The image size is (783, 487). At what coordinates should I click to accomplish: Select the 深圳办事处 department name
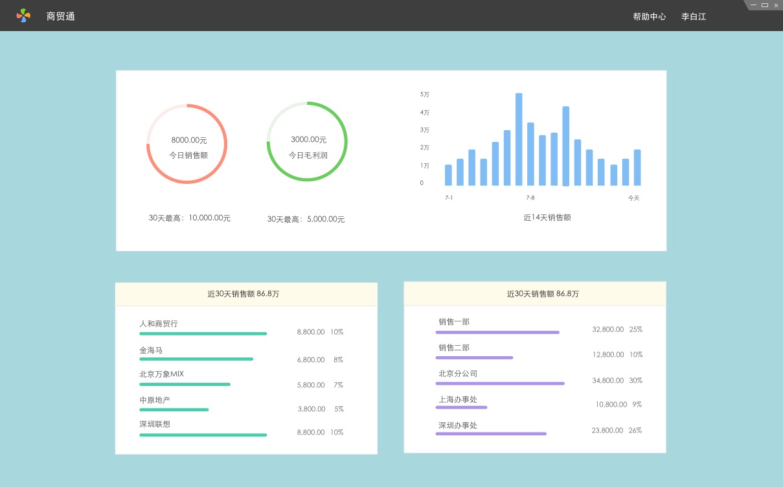pyautogui.click(x=458, y=425)
